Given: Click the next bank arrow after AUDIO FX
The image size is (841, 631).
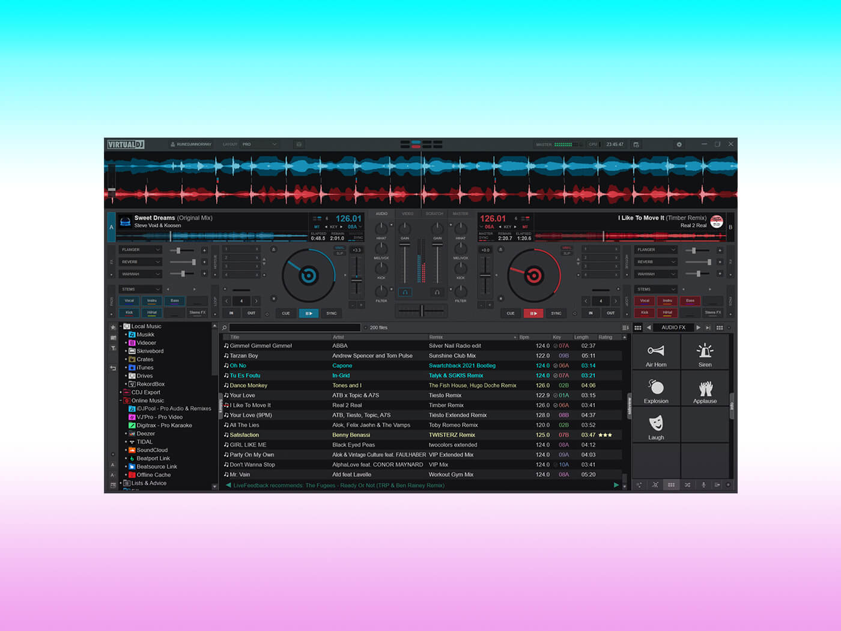Looking at the screenshot, I should coord(698,328).
